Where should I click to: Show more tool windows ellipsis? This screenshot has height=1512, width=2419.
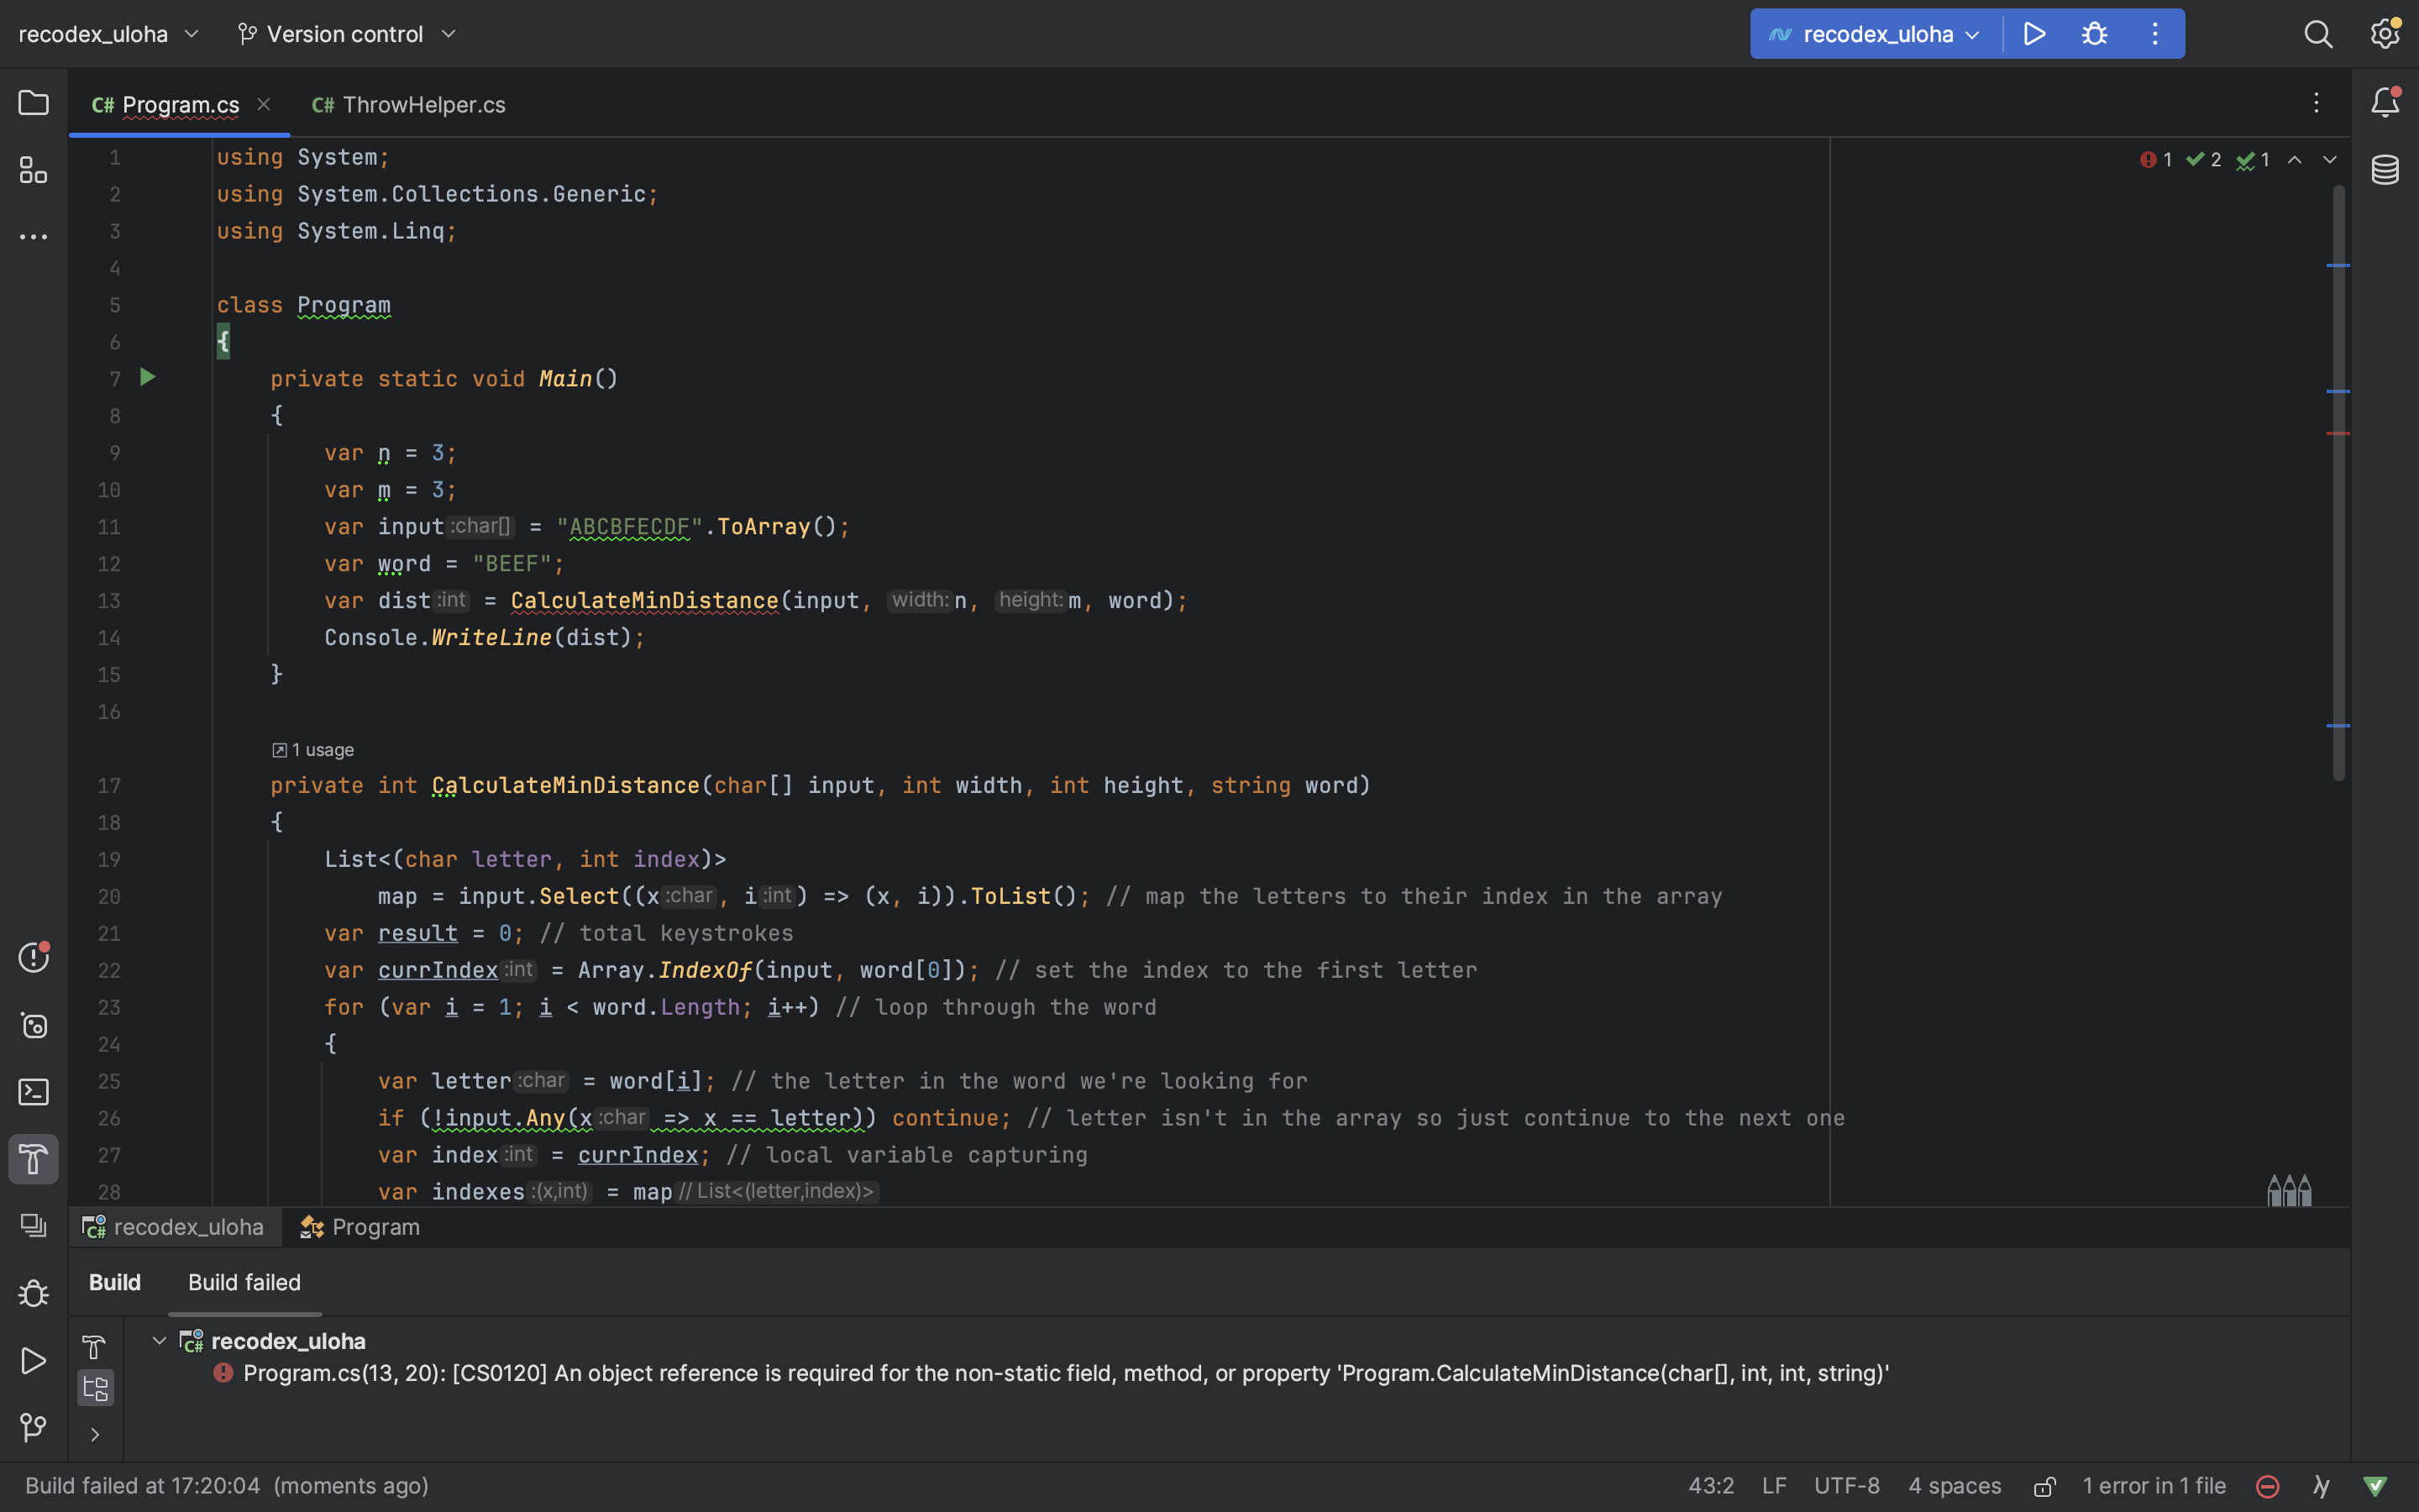[x=33, y=237]
